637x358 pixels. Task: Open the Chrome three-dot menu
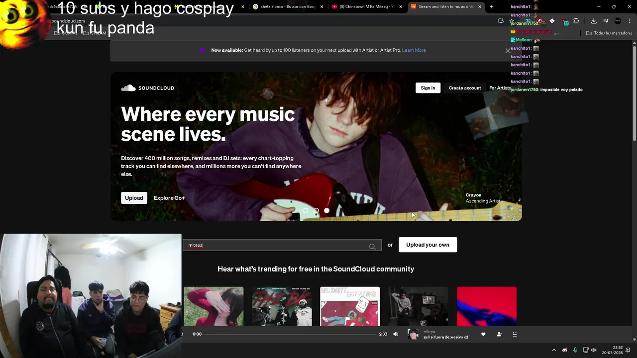[x=629, y=21]
